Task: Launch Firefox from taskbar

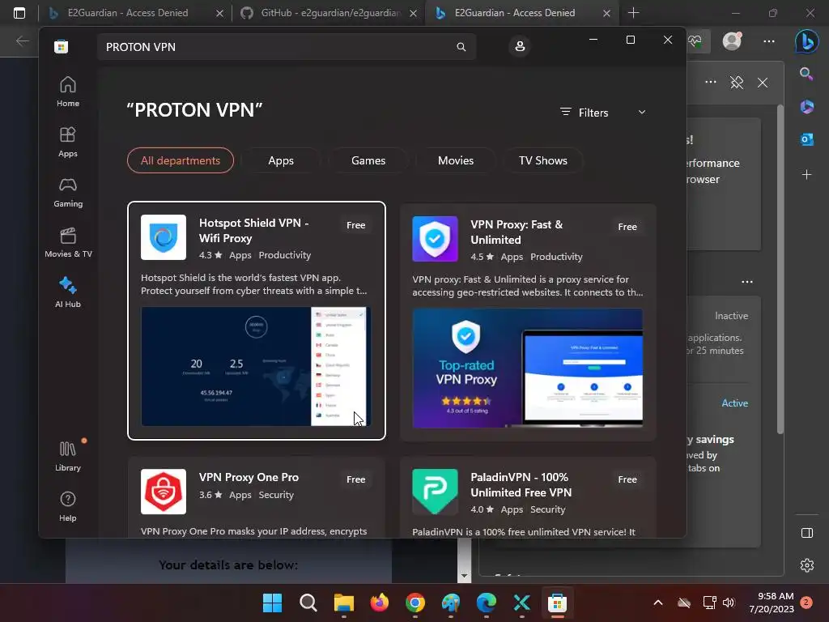Action: pos(379,603)
